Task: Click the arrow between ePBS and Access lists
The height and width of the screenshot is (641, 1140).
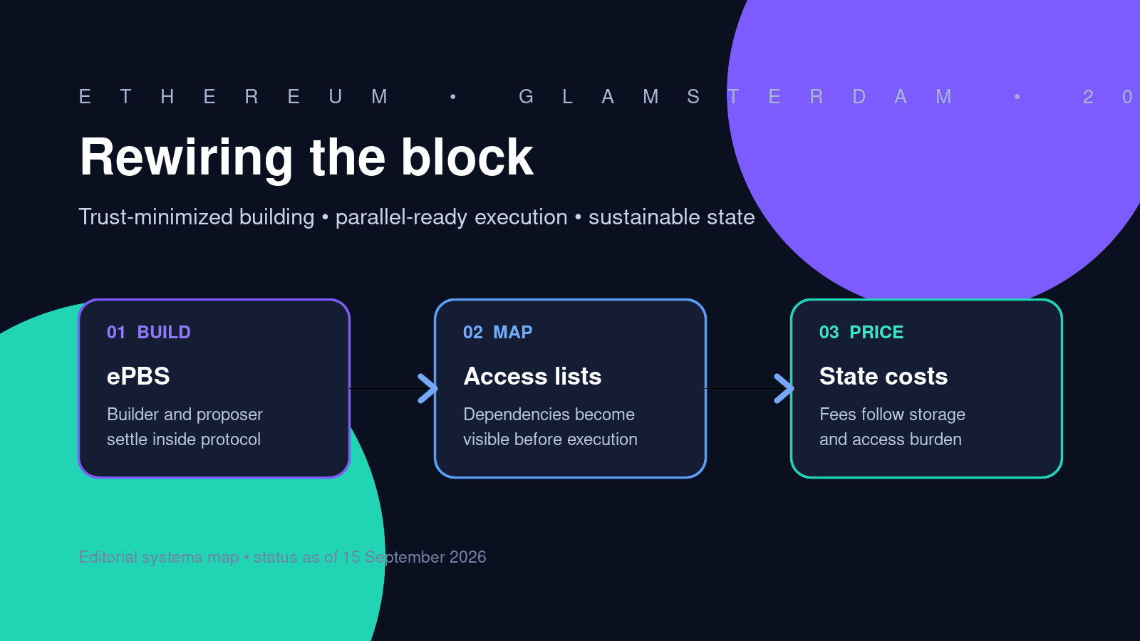Action: click(427, 388)
